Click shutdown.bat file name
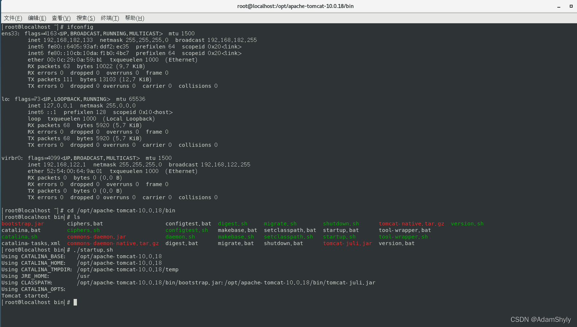Image resolution: width=577 pixels, height=327 pixels. coord(284,243)
